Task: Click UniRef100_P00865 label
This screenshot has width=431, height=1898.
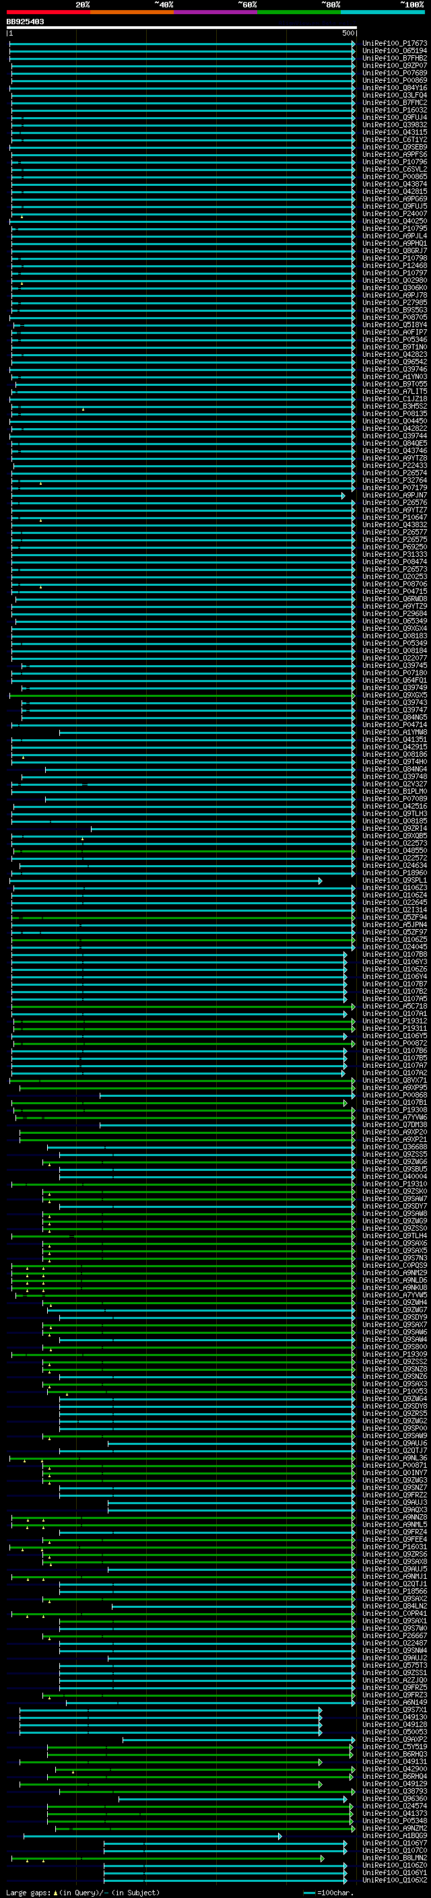Action: point(394,177)
